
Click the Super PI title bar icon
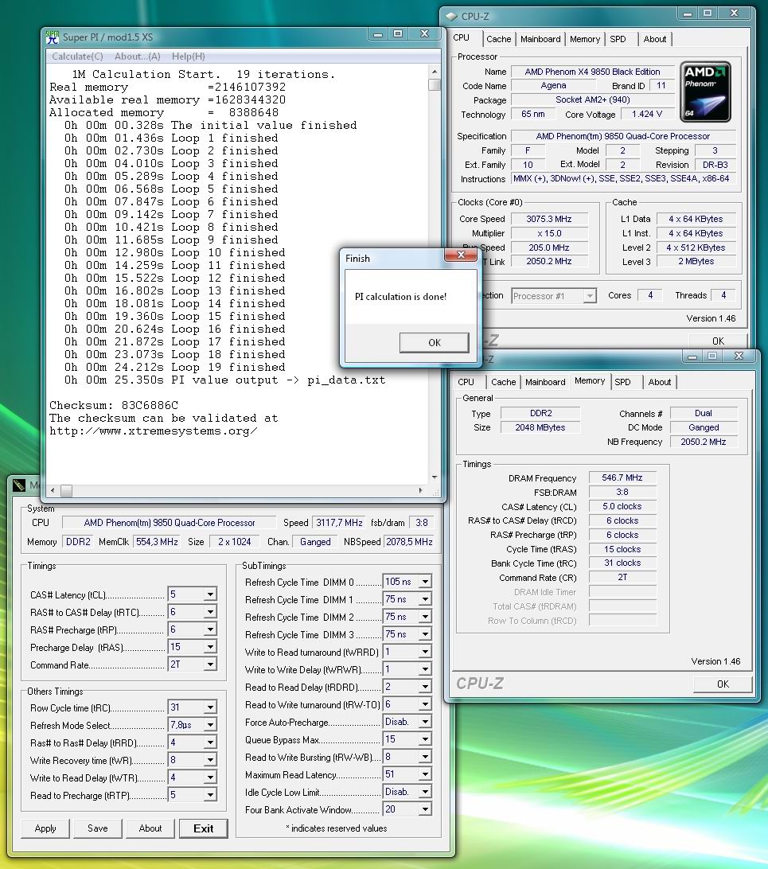pos(53,37)
